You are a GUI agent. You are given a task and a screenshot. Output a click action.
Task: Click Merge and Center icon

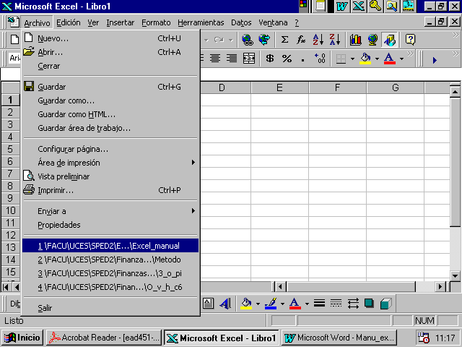point(248,59)
